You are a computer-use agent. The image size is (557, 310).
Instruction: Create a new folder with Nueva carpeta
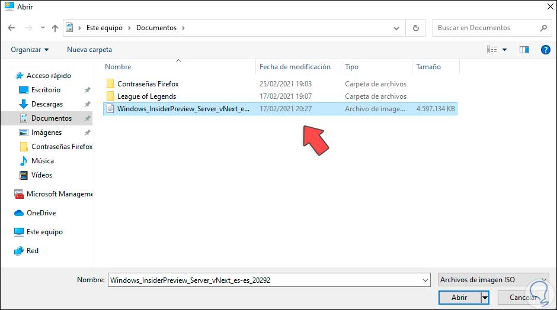point(89,50)
